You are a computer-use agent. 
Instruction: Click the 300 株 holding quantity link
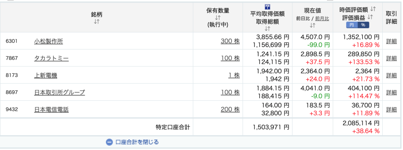[x=230, y=41]
